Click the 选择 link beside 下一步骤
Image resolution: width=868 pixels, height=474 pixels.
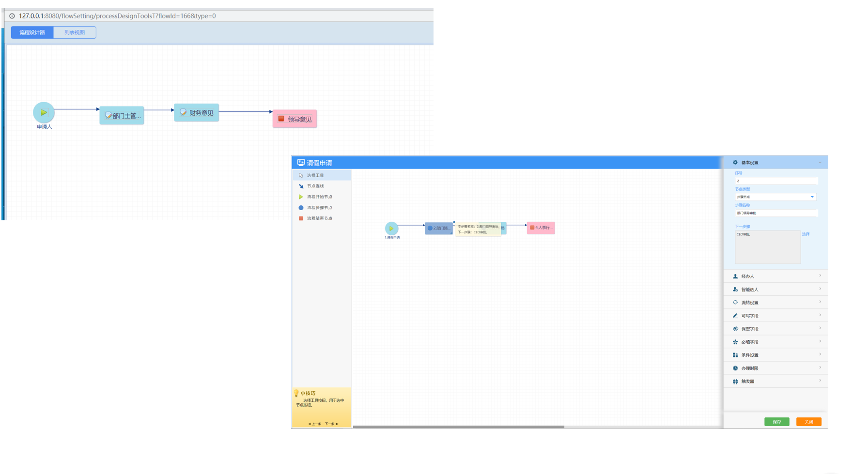point(806,234)
